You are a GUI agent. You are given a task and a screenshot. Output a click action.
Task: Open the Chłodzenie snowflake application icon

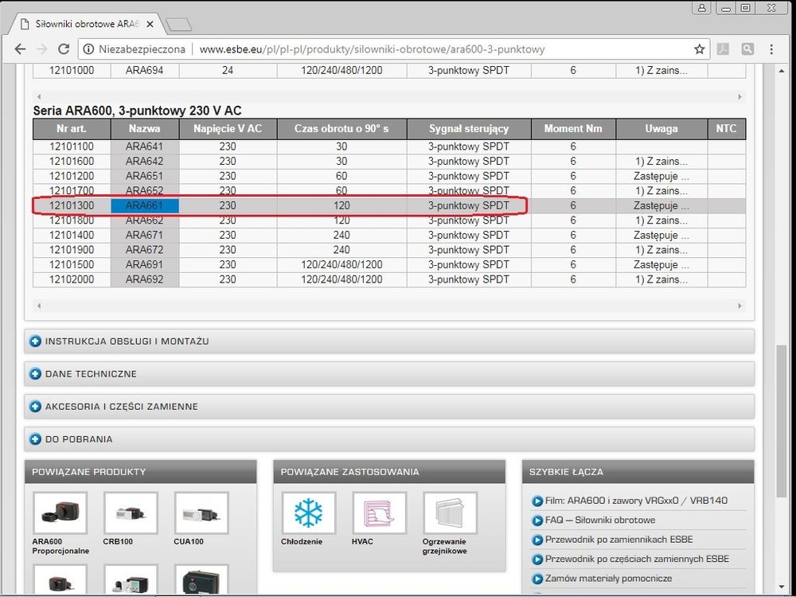coord(308,513)
